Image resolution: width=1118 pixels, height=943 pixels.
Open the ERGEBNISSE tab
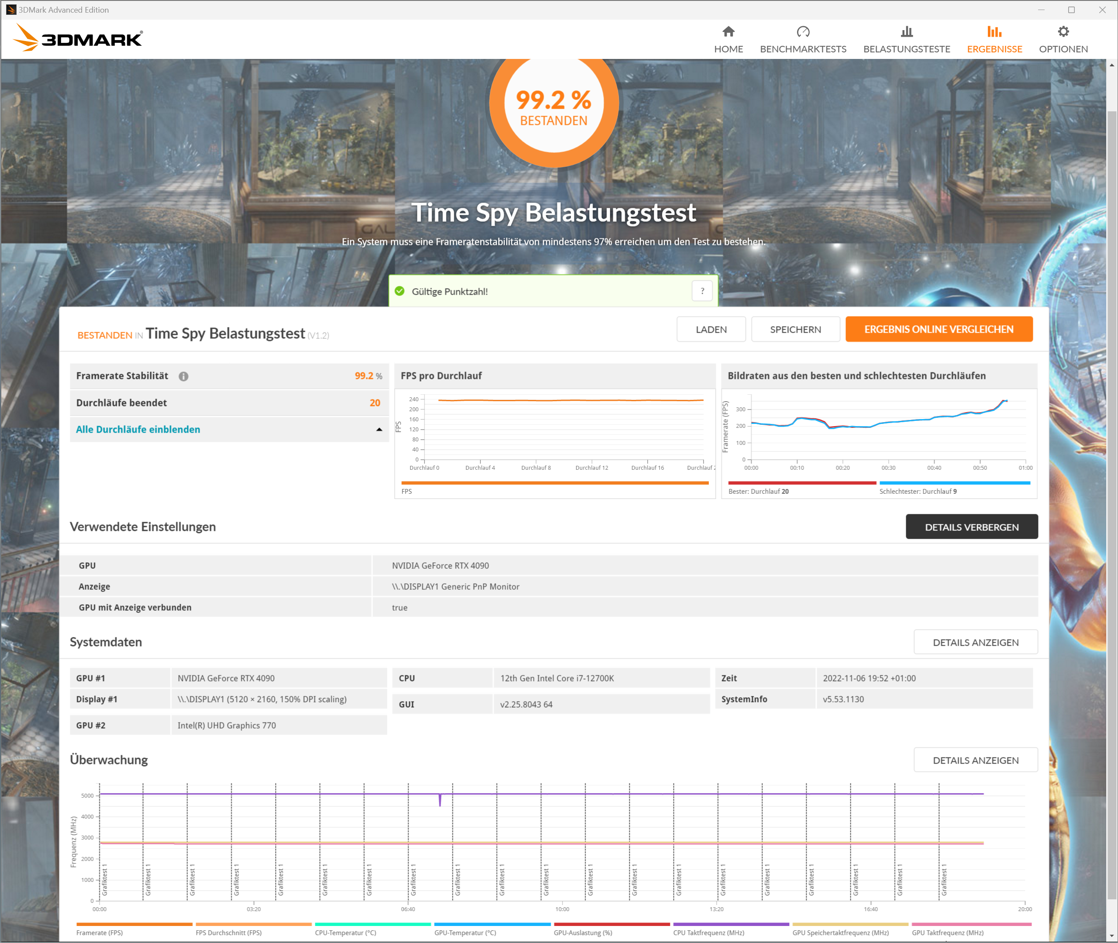994,40
